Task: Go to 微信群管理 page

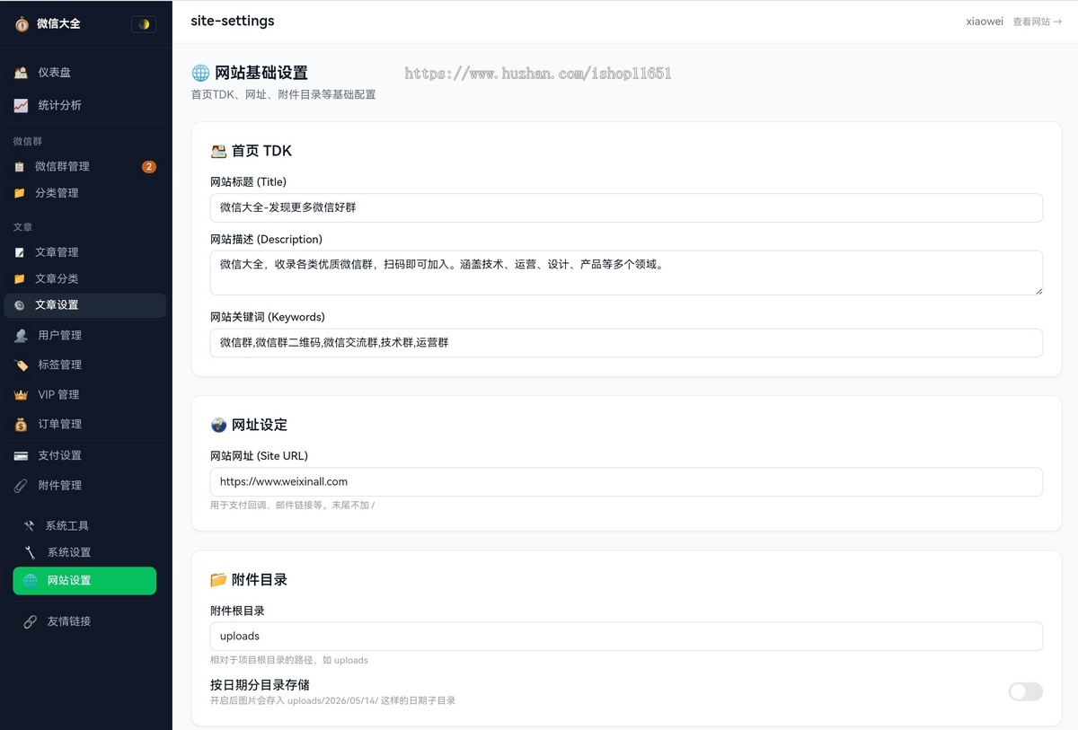Action: point(84,166)
